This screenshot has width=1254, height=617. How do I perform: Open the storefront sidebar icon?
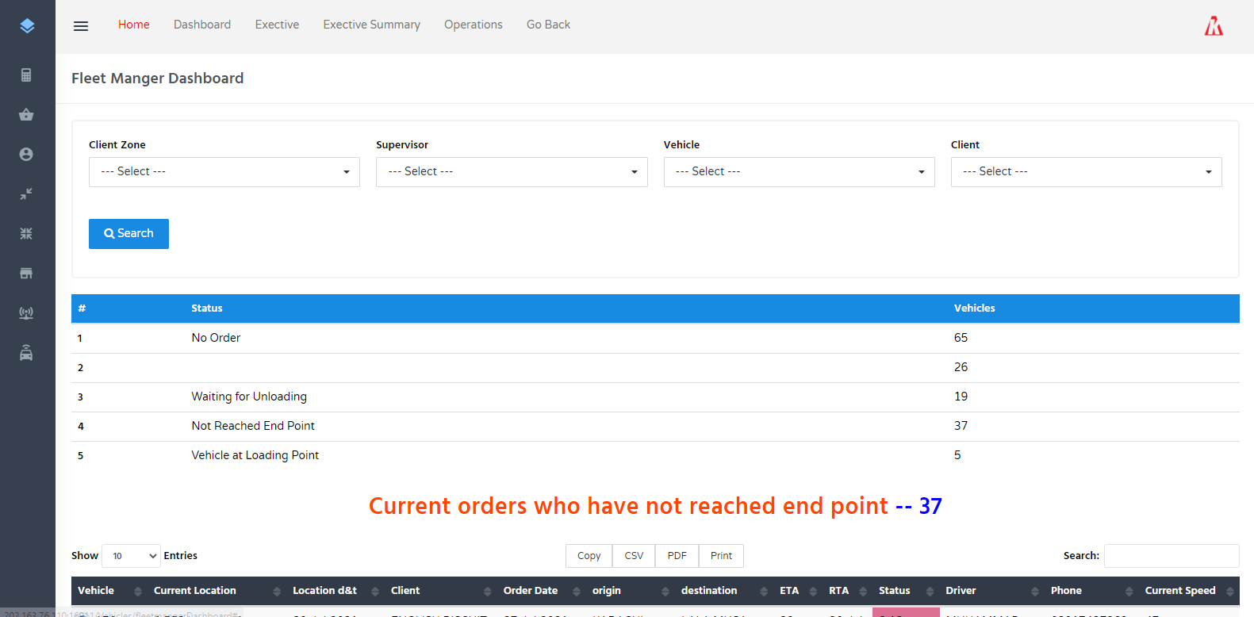point(26,274)
